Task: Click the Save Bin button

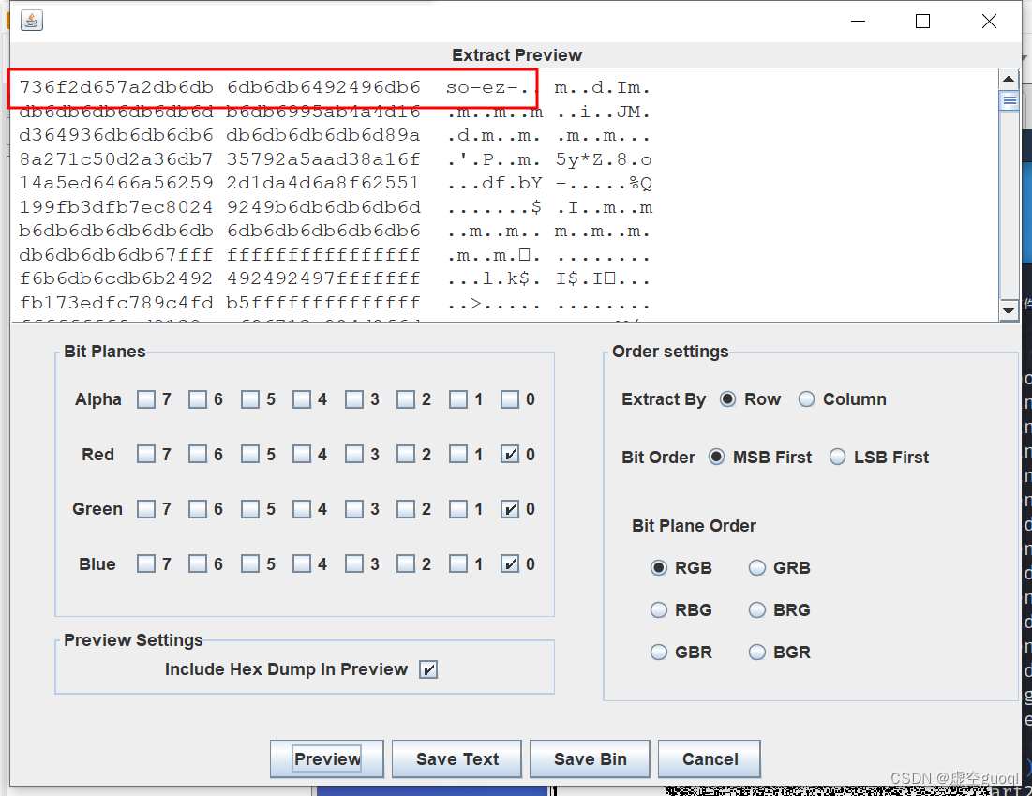Action: pyautogui.click(x=589, y=758)
